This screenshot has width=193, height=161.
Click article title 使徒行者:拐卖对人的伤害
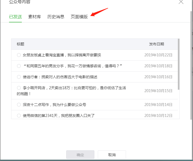[60, 77]
